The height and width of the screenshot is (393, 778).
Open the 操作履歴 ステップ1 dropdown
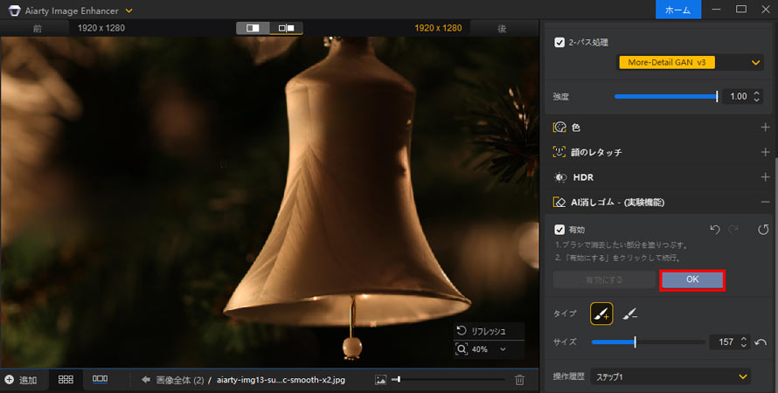pyautogui.click(x=670, y=376)
